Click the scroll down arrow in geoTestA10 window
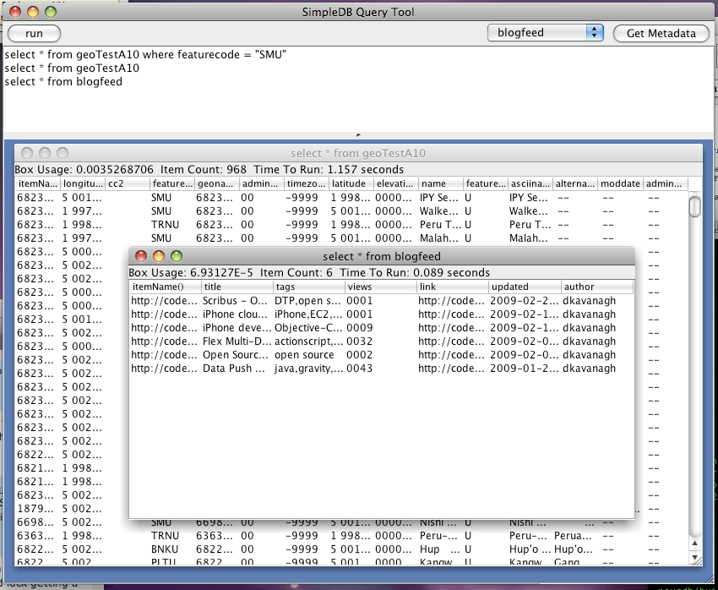The width and height of the screenshot is (718, 590). [694, 558]
